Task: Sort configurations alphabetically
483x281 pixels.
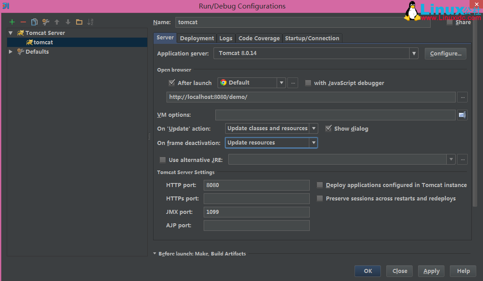Action: pos(89,21)
